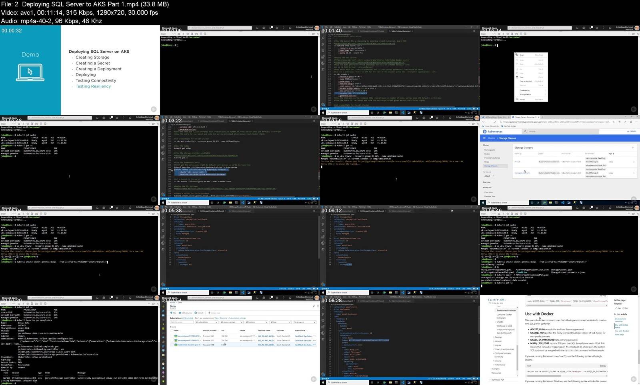The height and width of the screenshot is (385, 640).
Task: Open the hamburger menu beside the Cluster breadcrumb
Action: 484,138
